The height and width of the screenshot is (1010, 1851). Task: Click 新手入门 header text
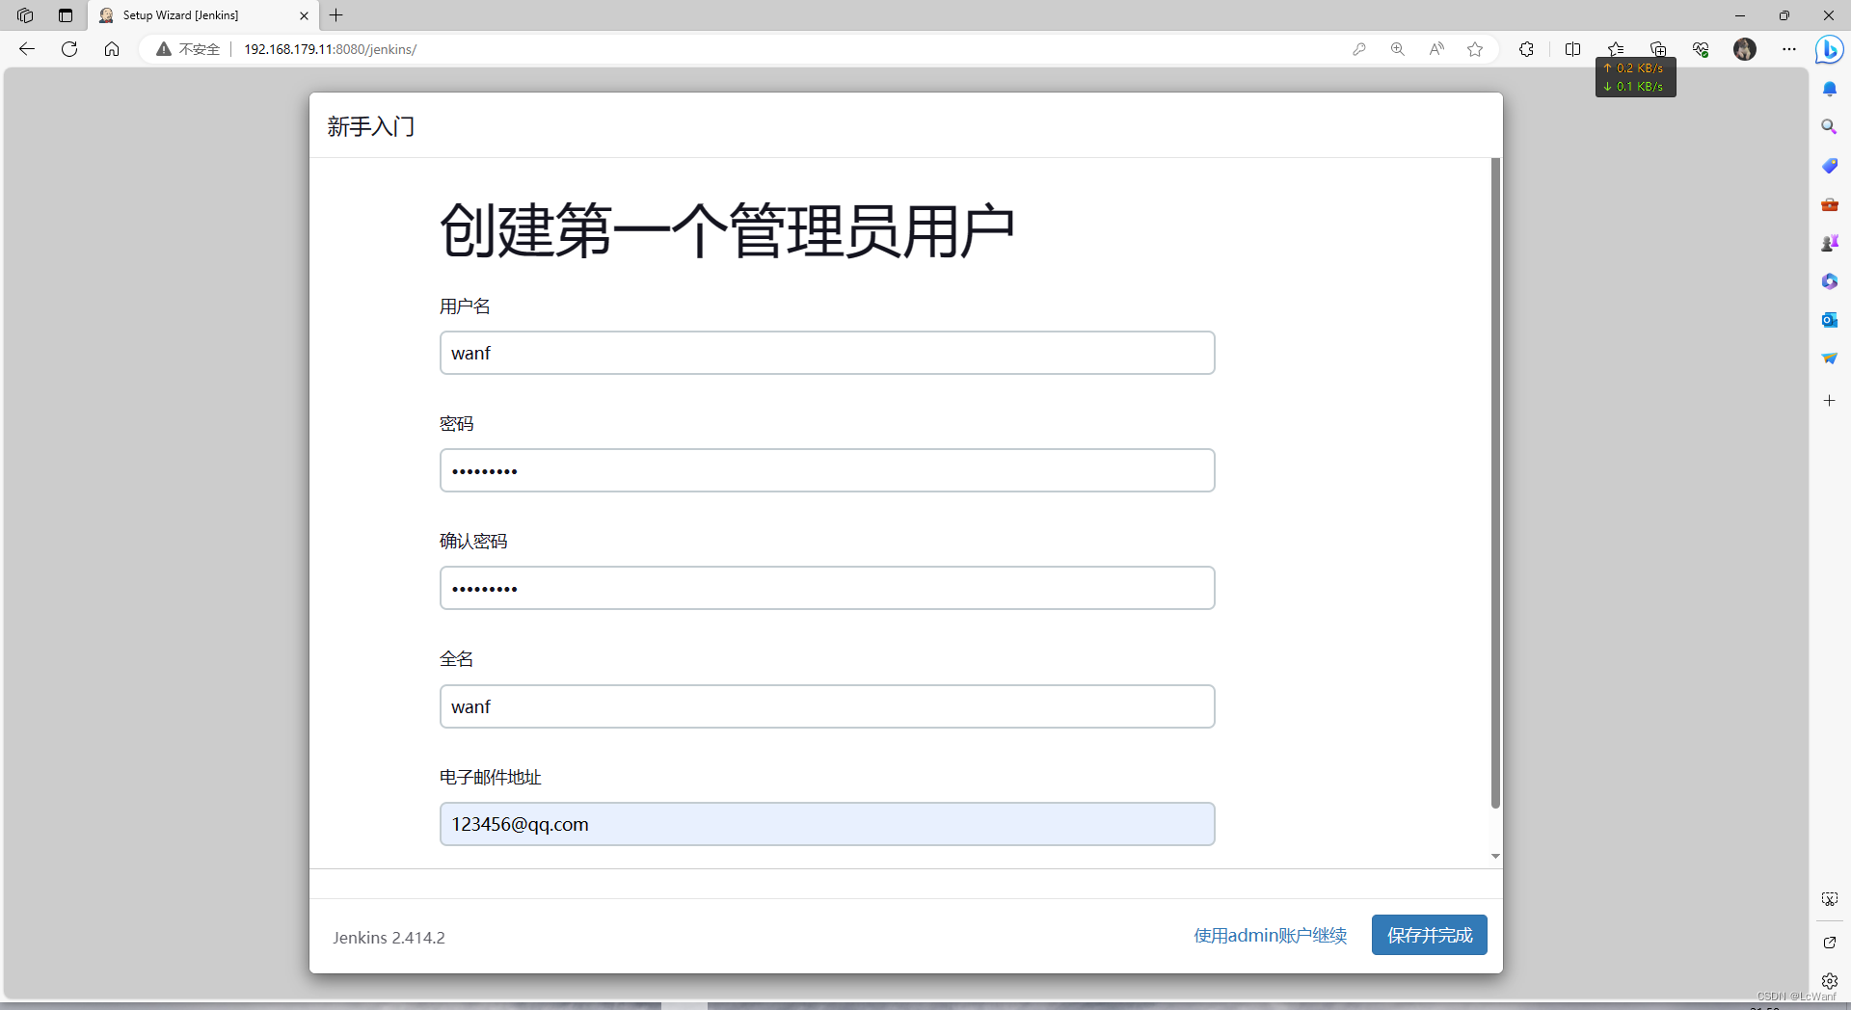pyautogui.click(x=371, y=126)
